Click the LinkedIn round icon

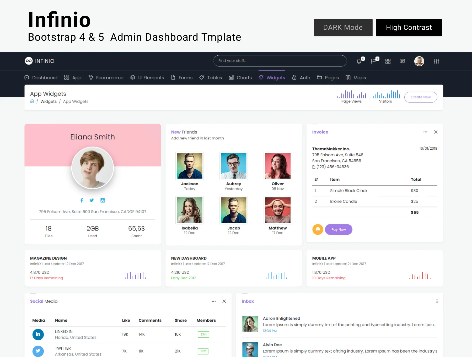pyautogui.click(x=38, y=334)
